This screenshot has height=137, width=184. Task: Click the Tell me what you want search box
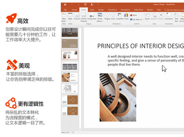[174, 10]
